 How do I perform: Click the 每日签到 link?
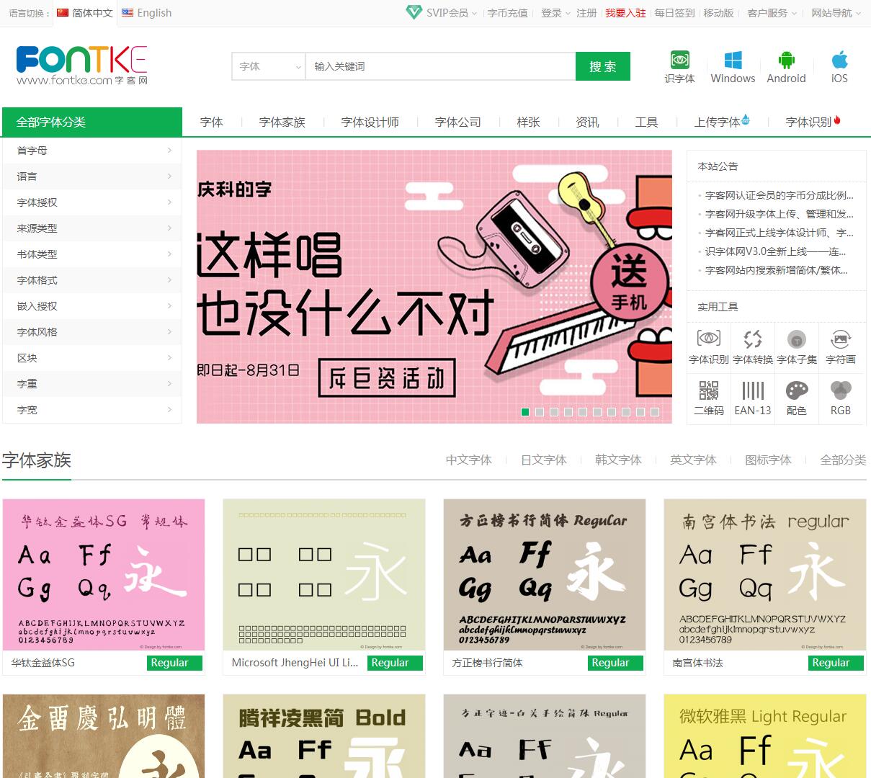click(674, 13)
